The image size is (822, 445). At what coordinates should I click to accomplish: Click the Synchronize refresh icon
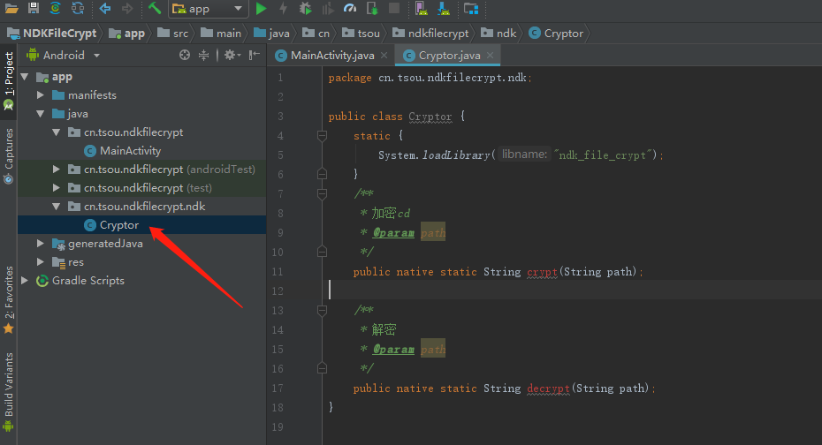point(78,8)
